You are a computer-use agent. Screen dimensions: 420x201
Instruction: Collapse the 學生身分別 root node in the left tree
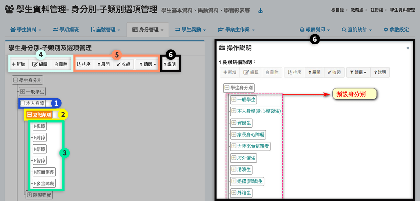[x=15, y=80]
